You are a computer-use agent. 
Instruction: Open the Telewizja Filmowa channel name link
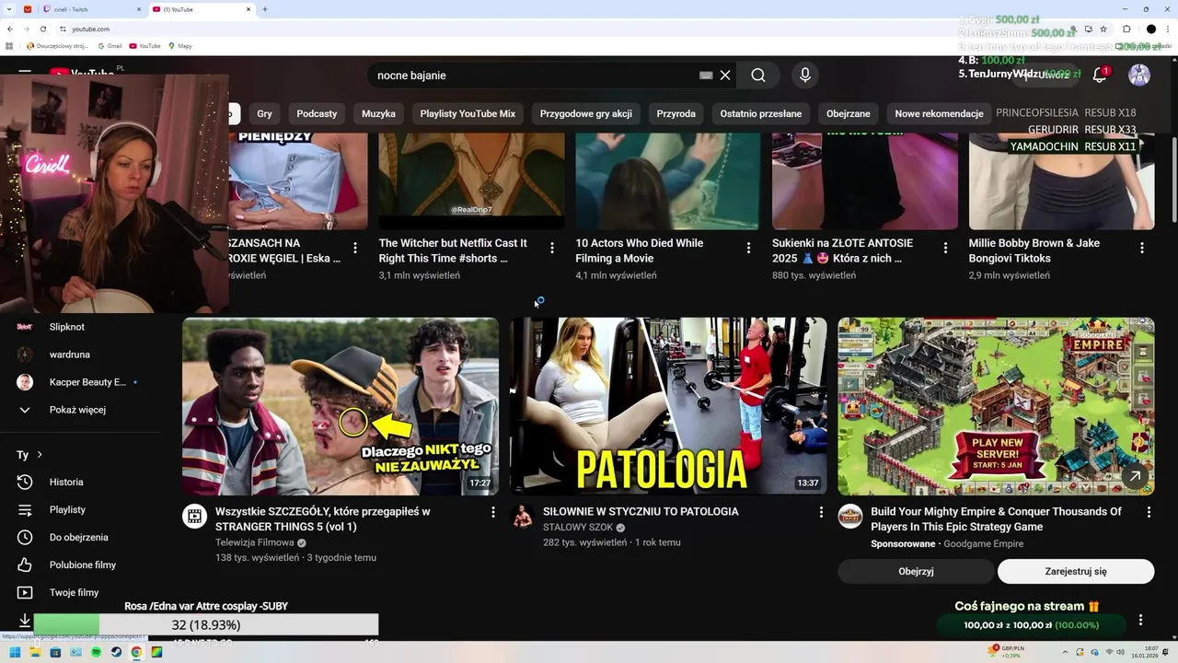[x=254, y=542]
